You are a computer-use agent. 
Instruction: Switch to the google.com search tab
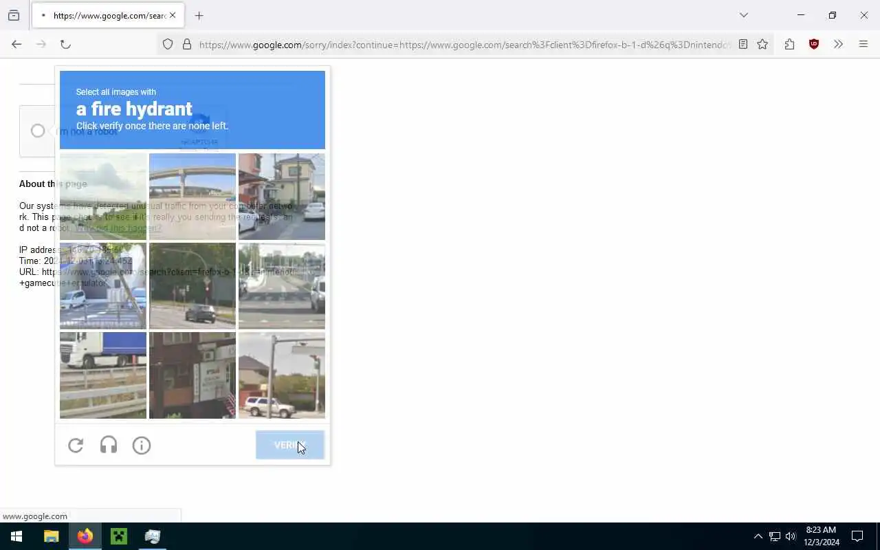click(x=108, y=15)
